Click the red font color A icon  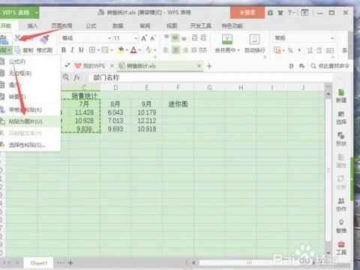(x=133, y=50)
